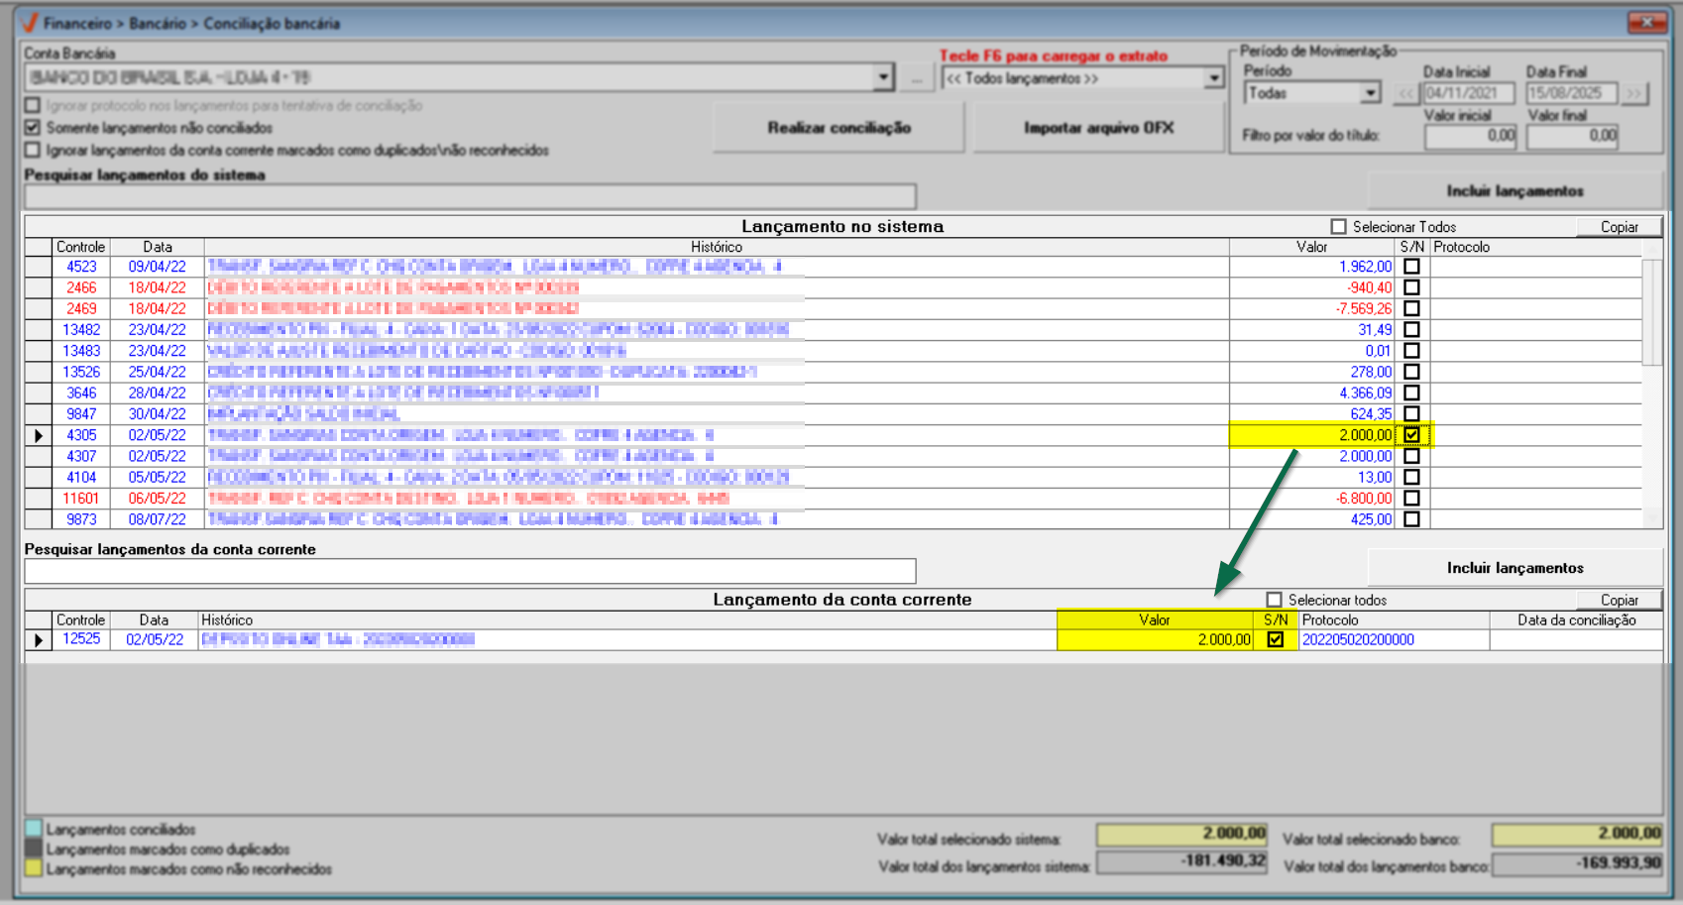Click the 'Histórico' column header in system entries

[x=716, y=247]
